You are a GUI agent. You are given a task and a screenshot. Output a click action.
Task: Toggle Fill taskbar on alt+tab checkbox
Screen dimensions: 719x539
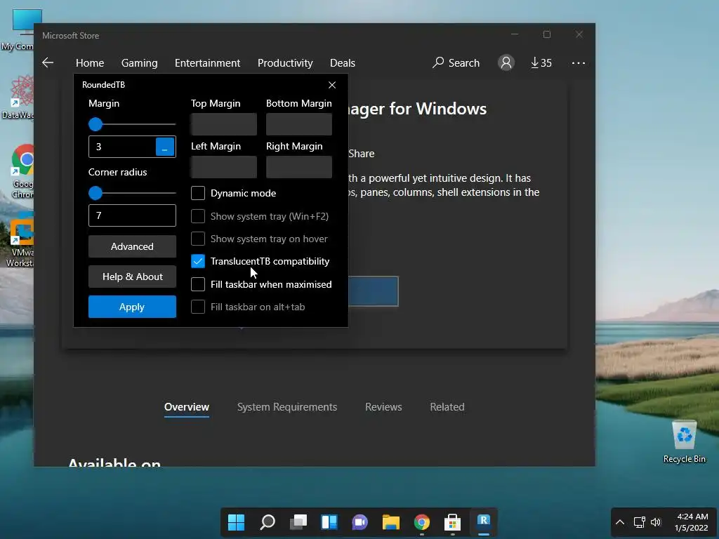197,307
